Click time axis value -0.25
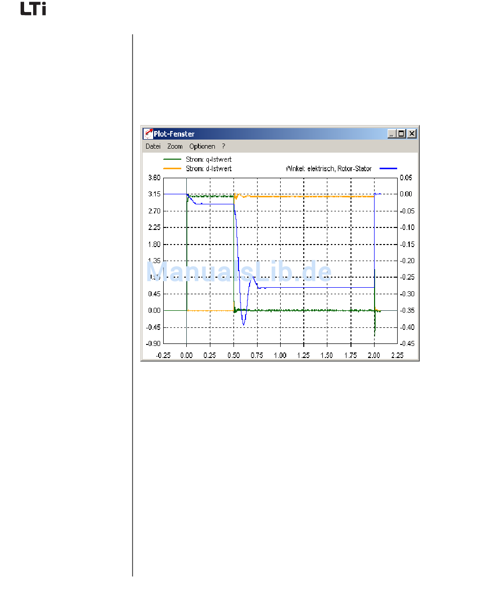477x597 pixels. pyautogui.click(x=163, y=355)
